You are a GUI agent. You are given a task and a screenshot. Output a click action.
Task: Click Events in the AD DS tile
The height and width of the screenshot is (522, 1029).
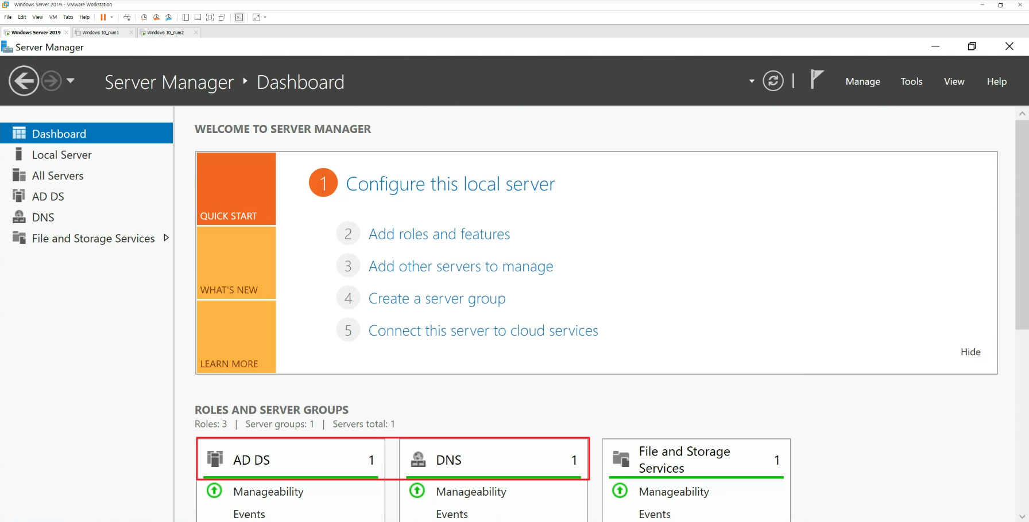point(249,514)
